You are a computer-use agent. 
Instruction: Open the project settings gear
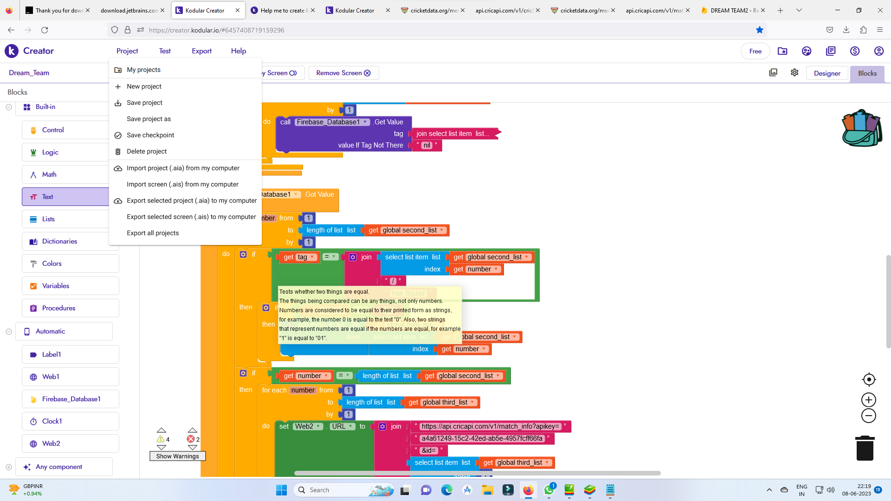(794, 72)
